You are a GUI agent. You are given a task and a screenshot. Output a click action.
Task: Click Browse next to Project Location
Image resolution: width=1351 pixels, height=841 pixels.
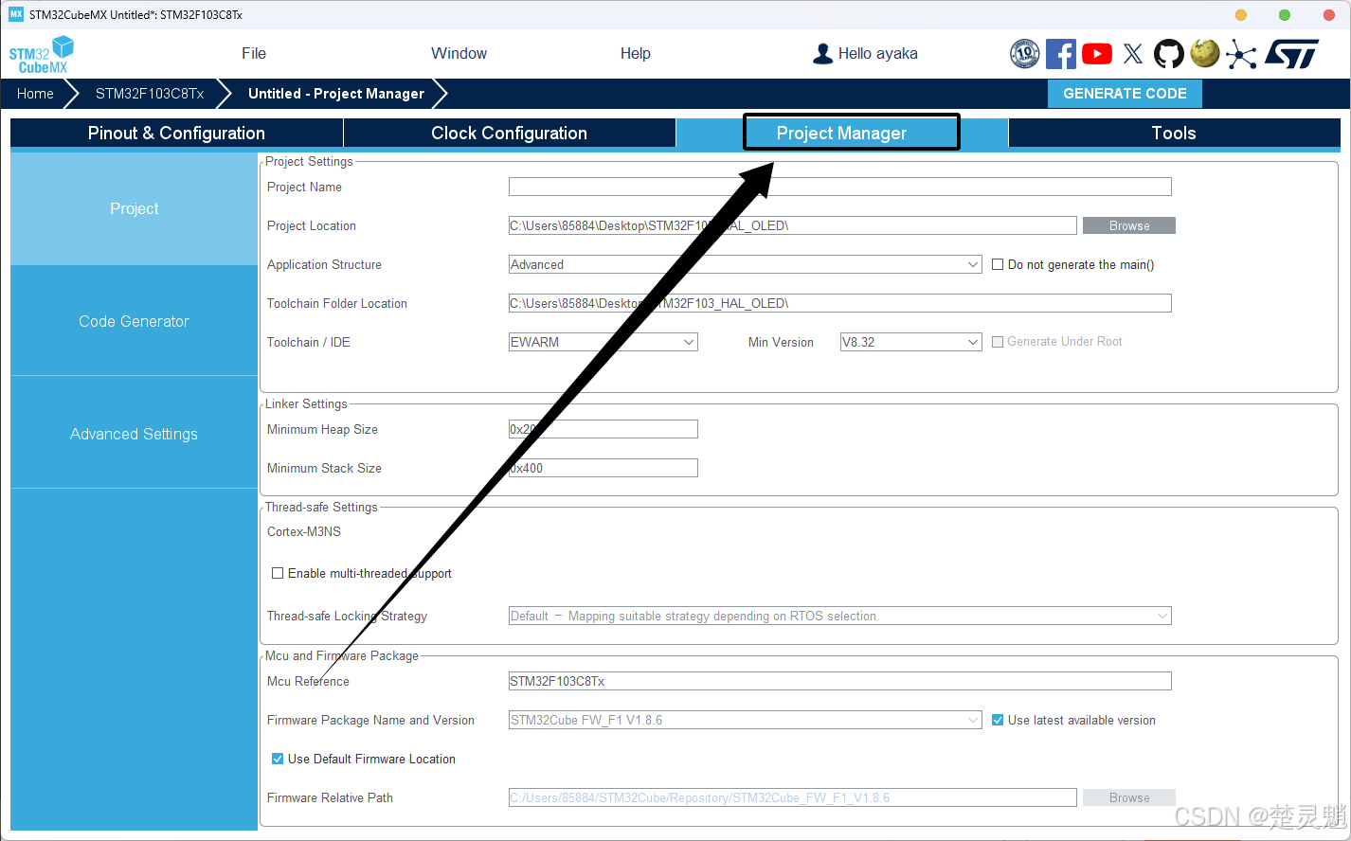tap(1129, 225)
